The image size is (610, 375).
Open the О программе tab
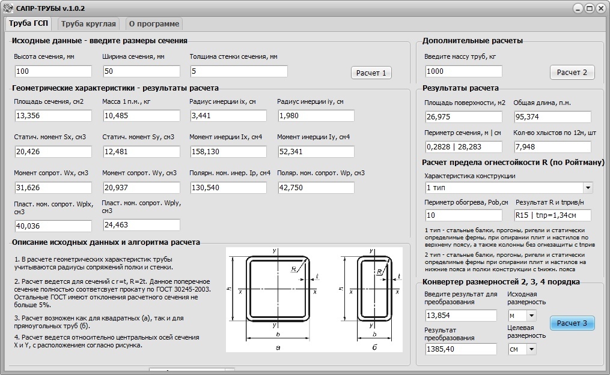(154, 23)
